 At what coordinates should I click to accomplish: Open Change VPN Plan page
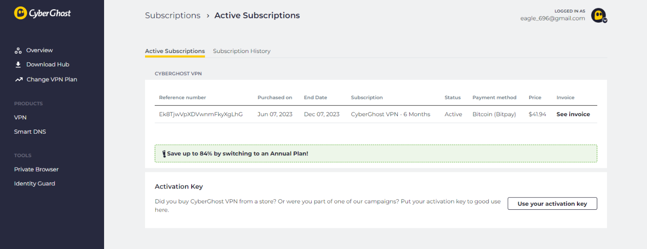click(52, 79)
